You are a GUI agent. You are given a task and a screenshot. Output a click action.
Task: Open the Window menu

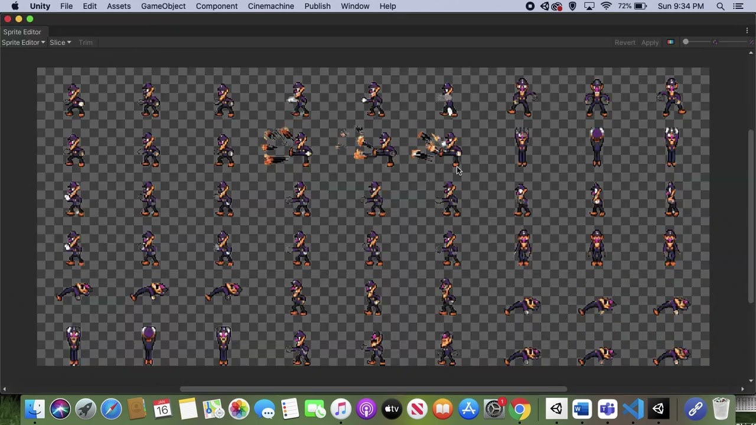[355, 6]
